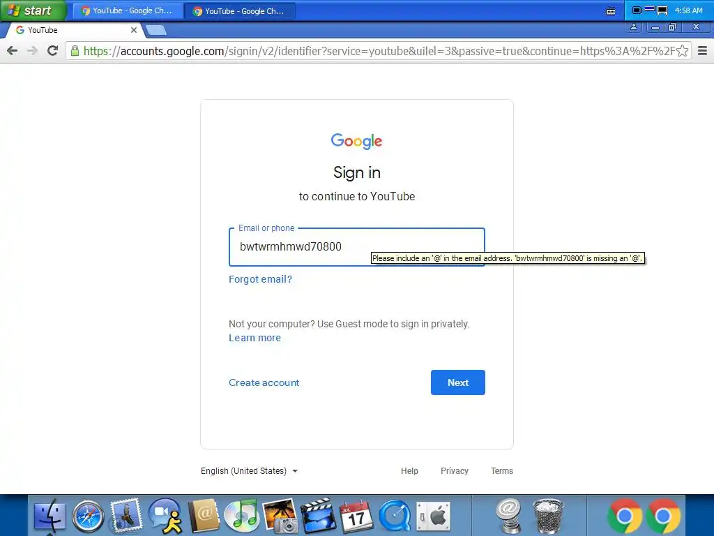The image size is (714, 536).
Task: Open Mail stamp icon in dock
Action: point(126,516)
